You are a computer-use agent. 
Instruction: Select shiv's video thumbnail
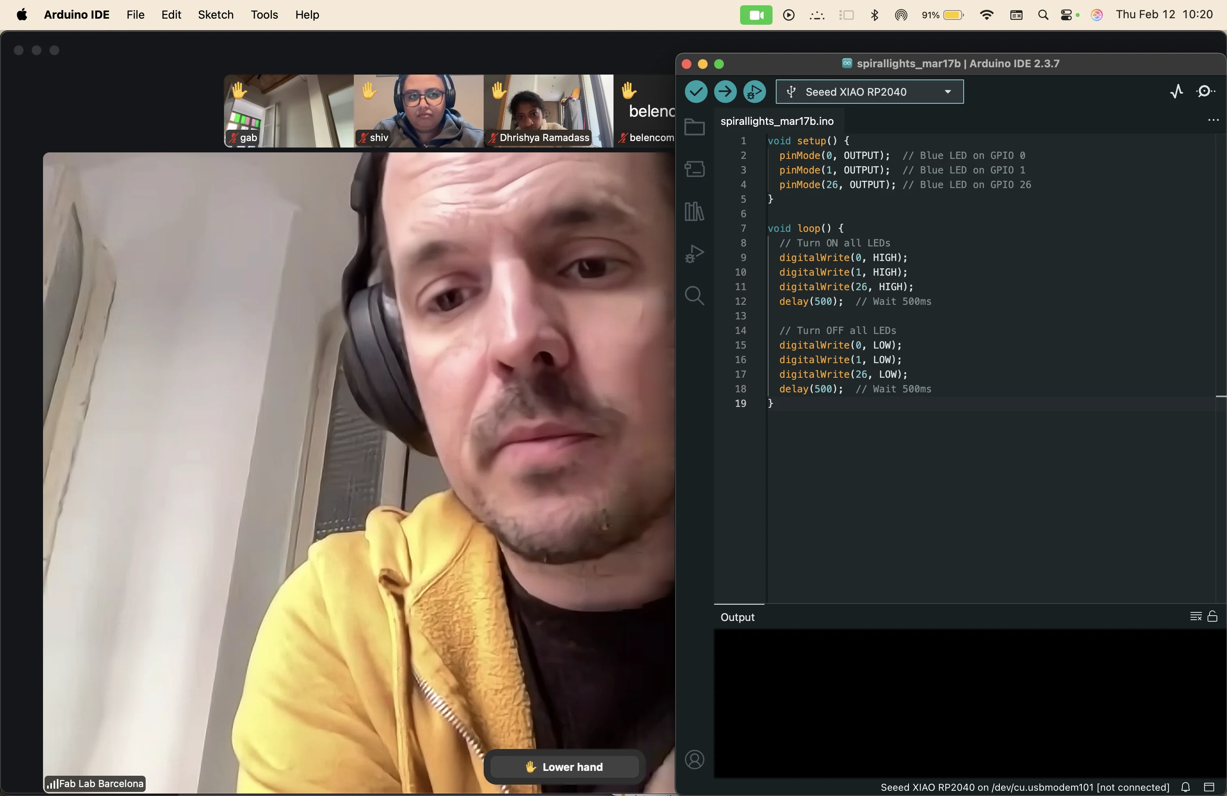[x=418, y=111]
